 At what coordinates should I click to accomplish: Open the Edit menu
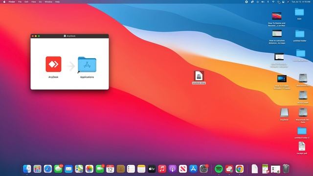coord(26,2)
